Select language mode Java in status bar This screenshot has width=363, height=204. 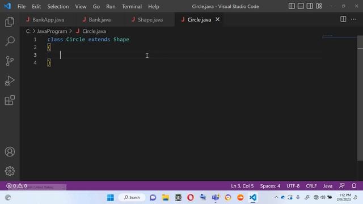point(328,186)
